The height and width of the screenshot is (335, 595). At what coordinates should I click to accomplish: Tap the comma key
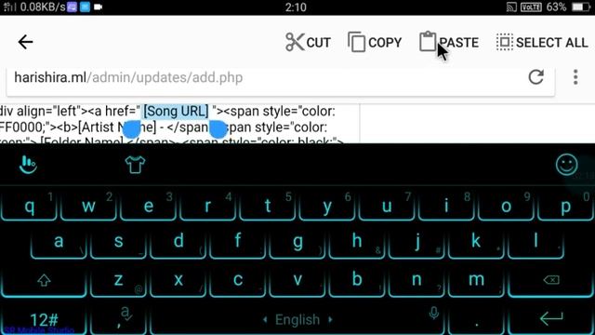(x=118, y=320)
